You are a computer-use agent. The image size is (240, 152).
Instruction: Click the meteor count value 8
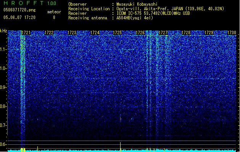click(x=54, y=17)
